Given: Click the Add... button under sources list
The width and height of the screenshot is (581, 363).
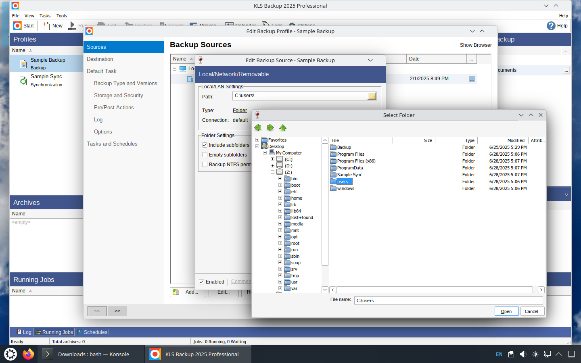Looking at the screenshot, I should (188, 292).
